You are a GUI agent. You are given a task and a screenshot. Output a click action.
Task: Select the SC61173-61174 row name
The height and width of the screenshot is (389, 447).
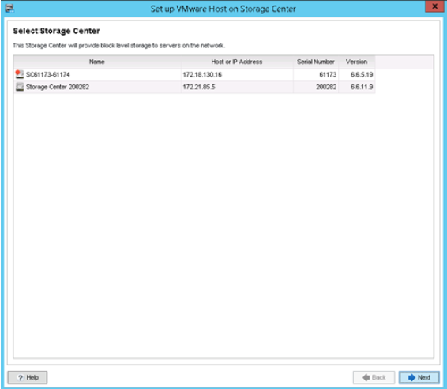coord(48,75)
